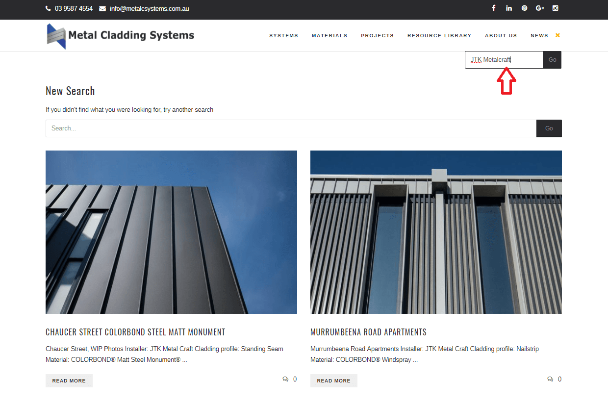Open the Projects menu

tap(377, 36)
